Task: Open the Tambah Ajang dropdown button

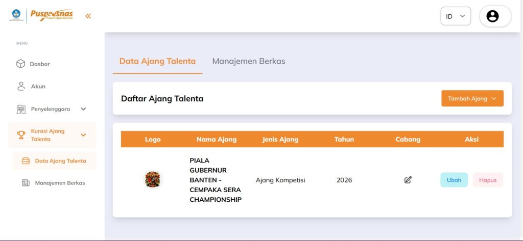Action: point(472,98)
